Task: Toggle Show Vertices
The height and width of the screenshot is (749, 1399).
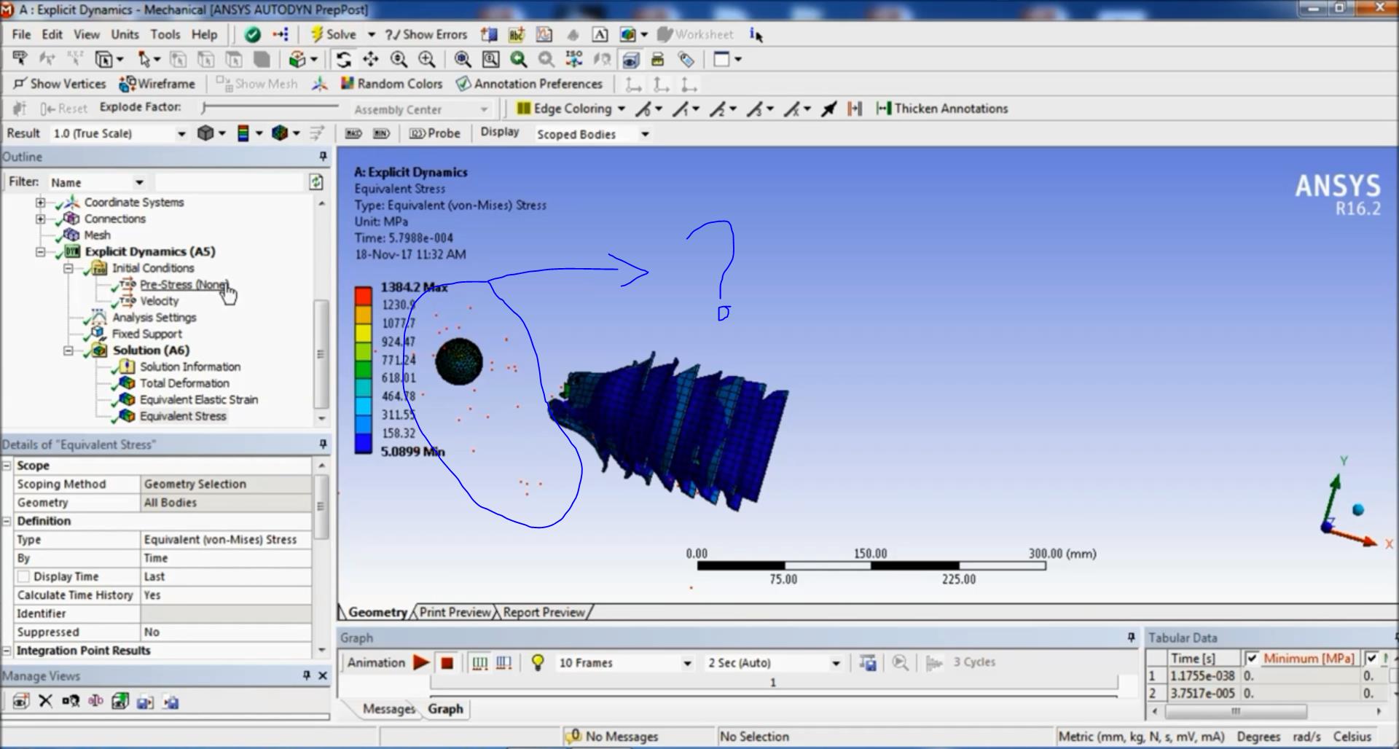Action: 60,84
